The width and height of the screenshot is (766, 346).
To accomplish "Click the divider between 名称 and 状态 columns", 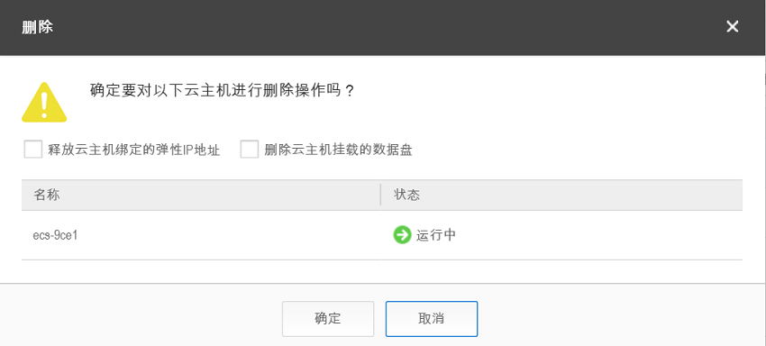I will [380, 195].
